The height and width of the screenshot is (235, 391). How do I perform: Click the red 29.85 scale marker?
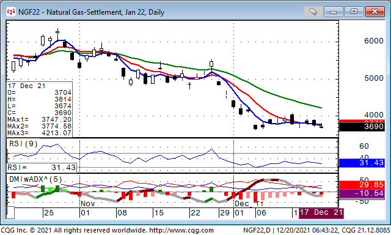pos(362,185)
